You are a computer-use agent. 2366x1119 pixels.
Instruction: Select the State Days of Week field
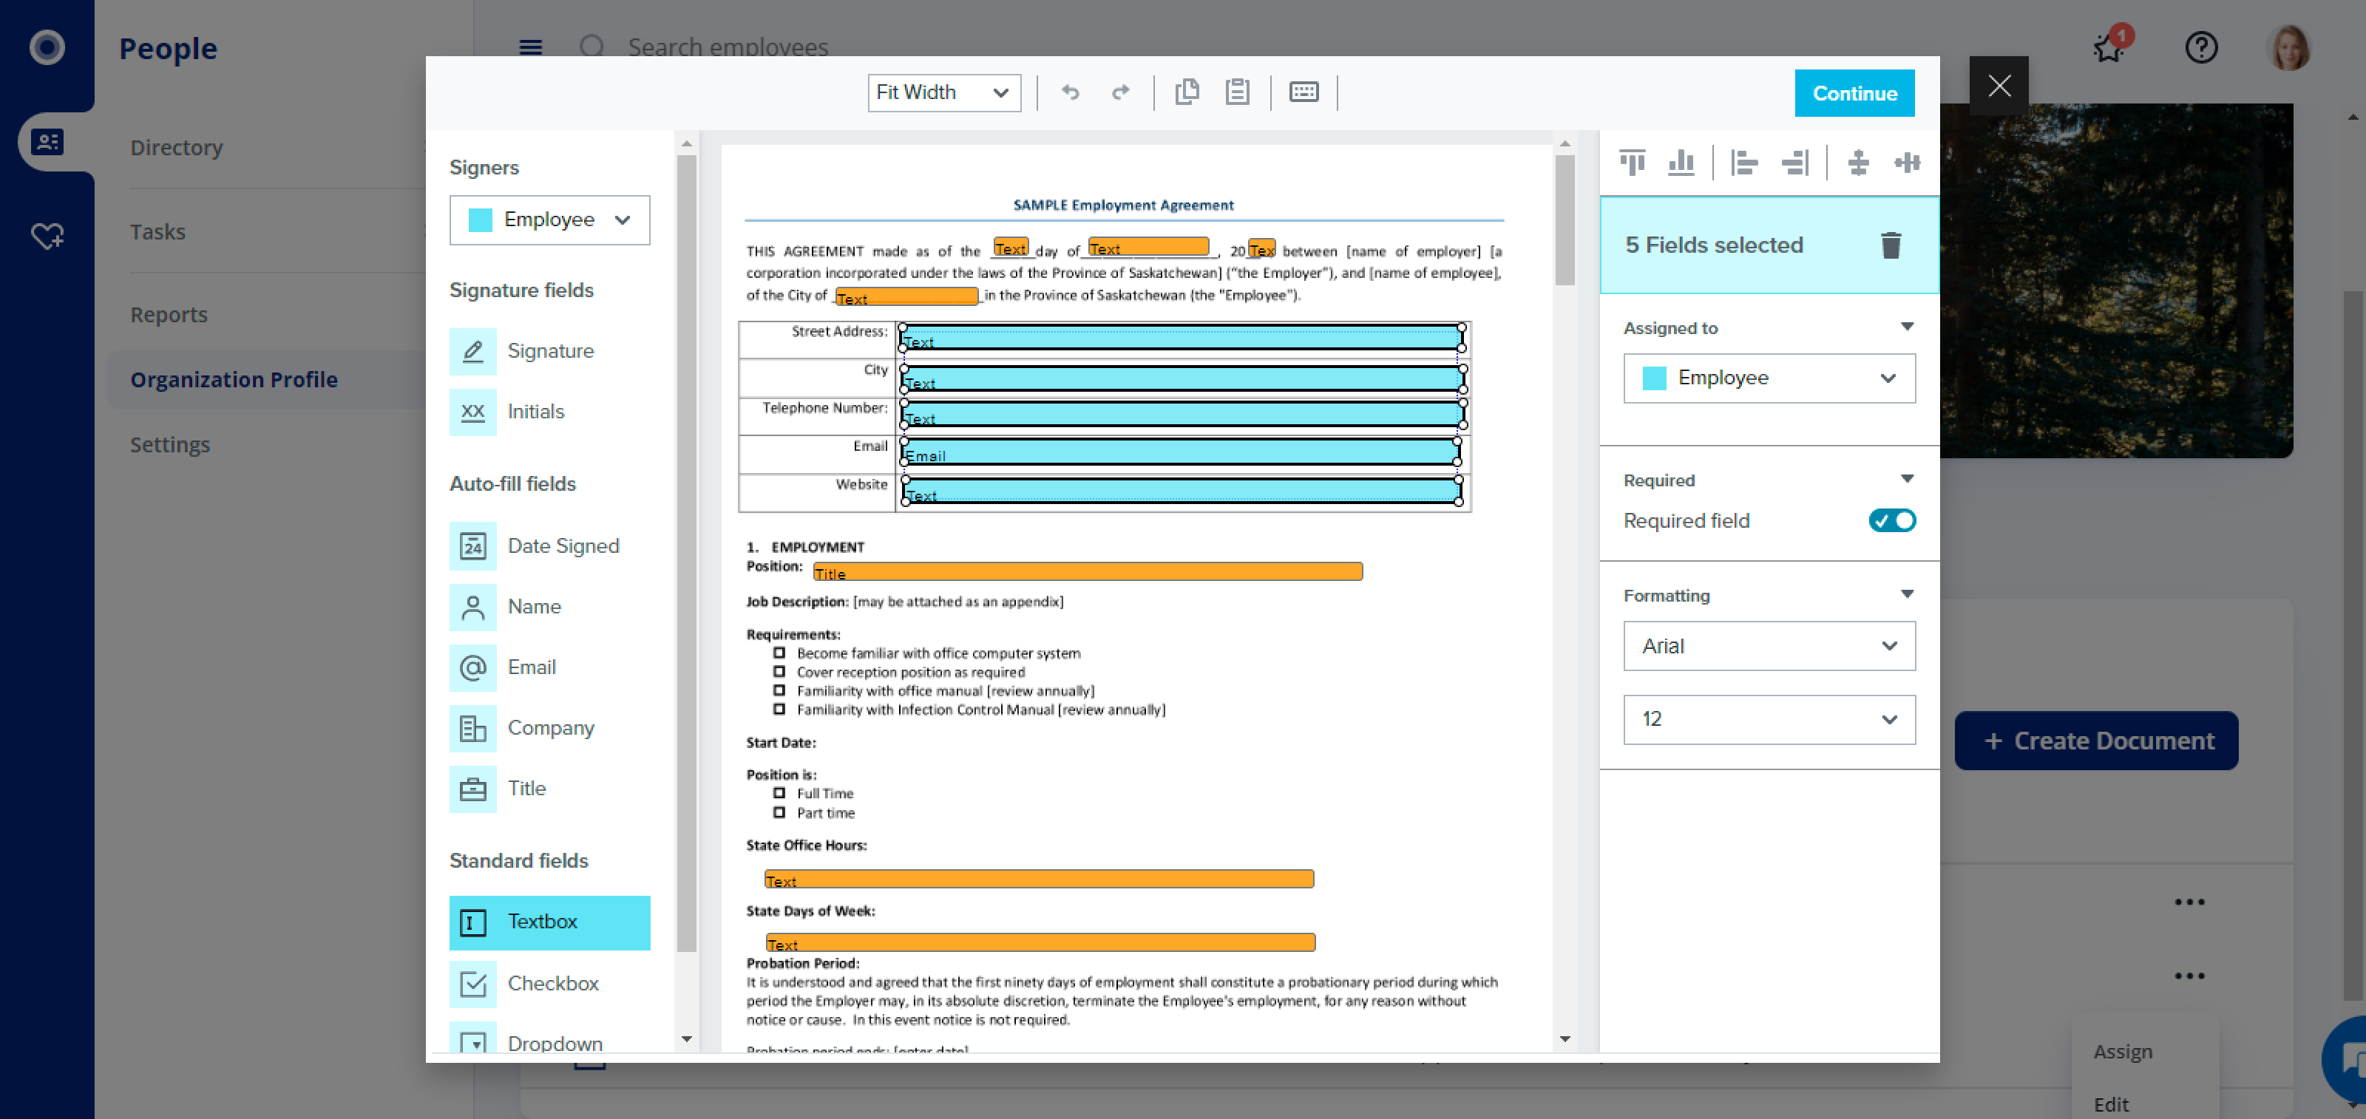[x=1040, y=943]
